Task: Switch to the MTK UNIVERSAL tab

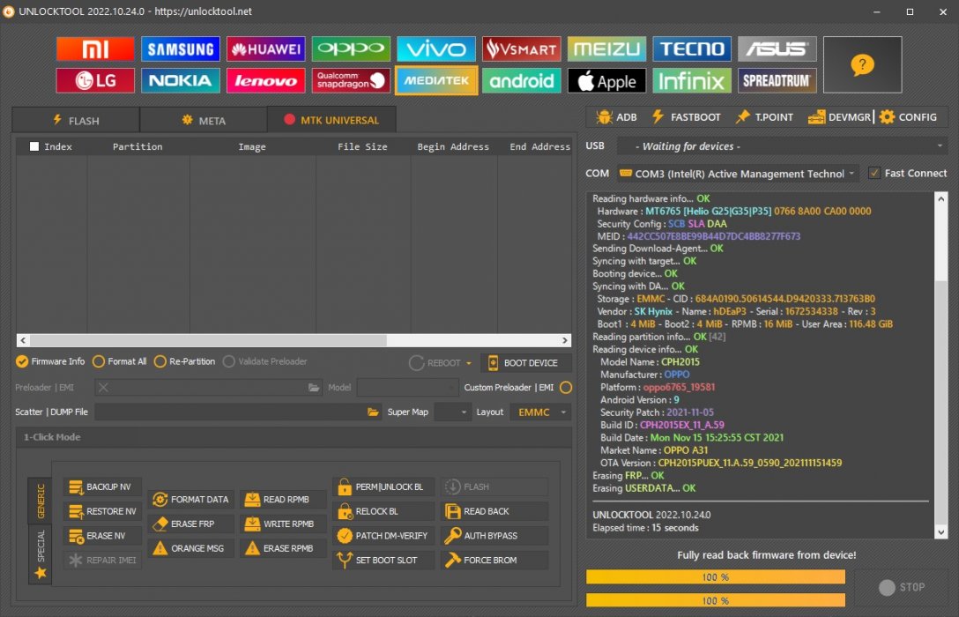Action: [x=331, y=120]
